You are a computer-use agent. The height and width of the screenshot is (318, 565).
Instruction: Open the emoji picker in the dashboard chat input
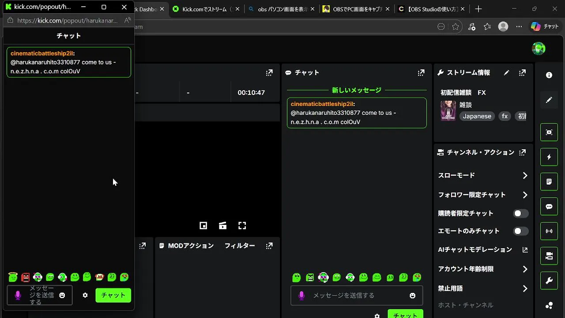413,295
